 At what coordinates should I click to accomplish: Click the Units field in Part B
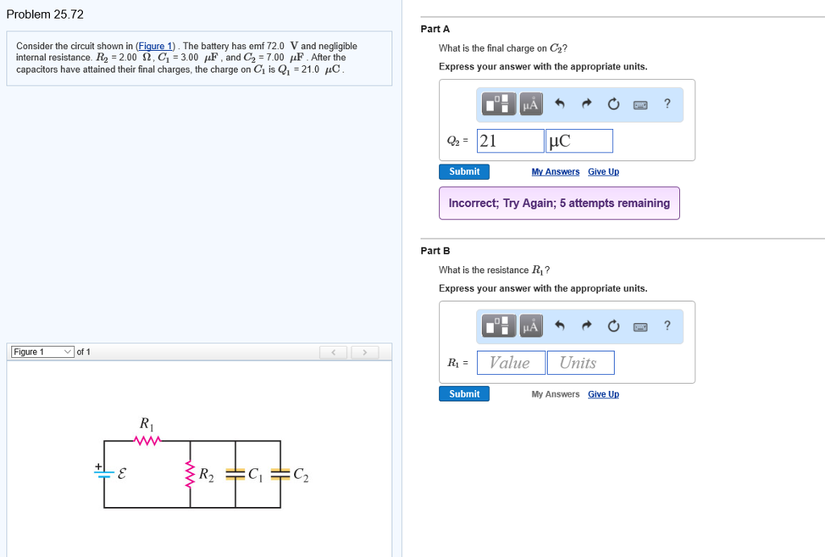coord(580,362)
